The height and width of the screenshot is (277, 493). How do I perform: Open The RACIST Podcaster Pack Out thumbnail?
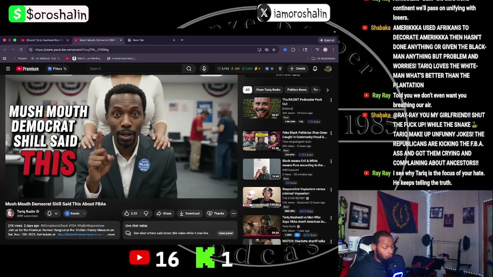pos(262,108)
